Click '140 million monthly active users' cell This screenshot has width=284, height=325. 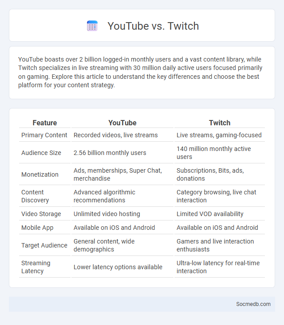click(214, 153)
